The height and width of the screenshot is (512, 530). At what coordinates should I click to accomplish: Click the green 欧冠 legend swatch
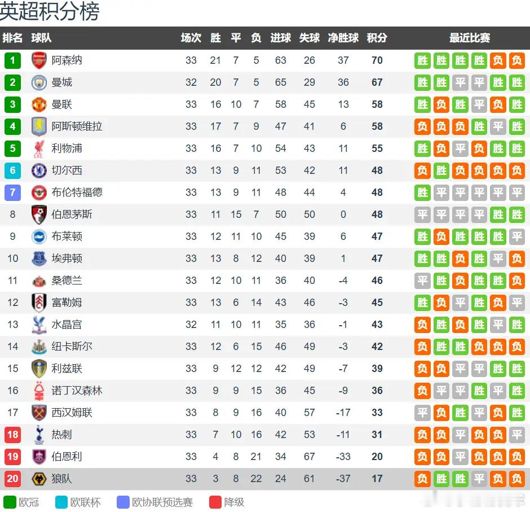10,502
